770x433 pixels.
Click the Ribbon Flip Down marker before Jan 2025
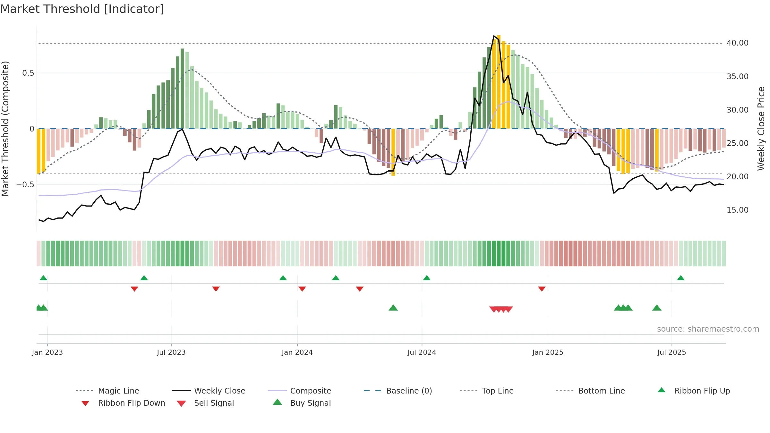click(x=542, y=289)
